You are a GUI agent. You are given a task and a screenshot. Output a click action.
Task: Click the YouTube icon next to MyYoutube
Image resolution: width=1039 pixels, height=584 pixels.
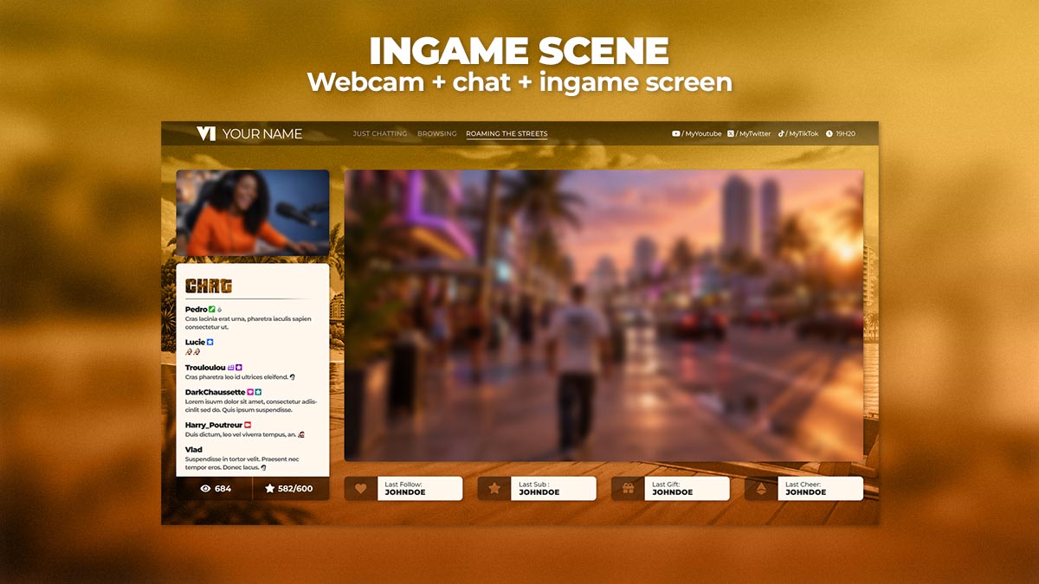coord(676,134)
